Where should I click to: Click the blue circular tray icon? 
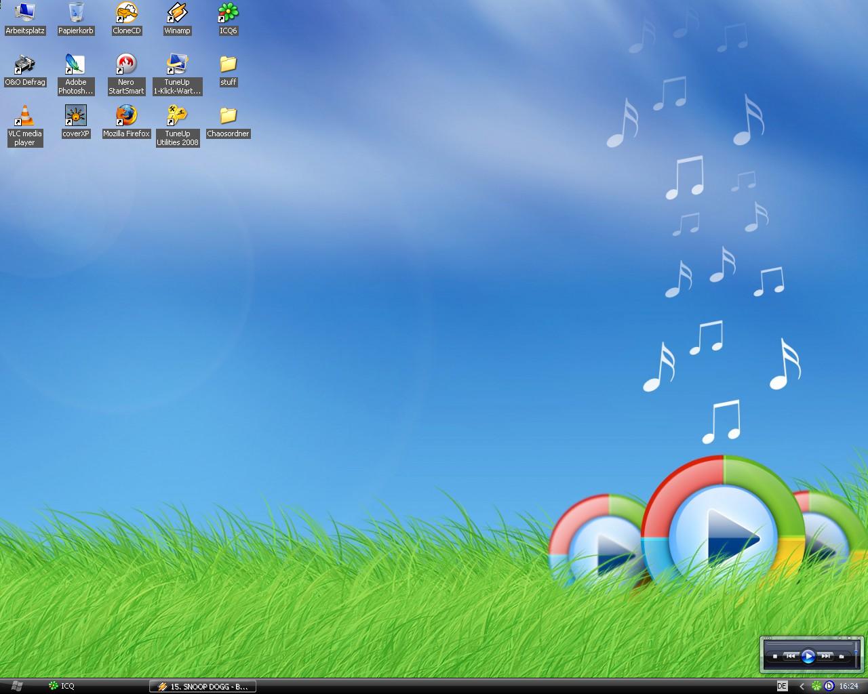coord(829,686)
